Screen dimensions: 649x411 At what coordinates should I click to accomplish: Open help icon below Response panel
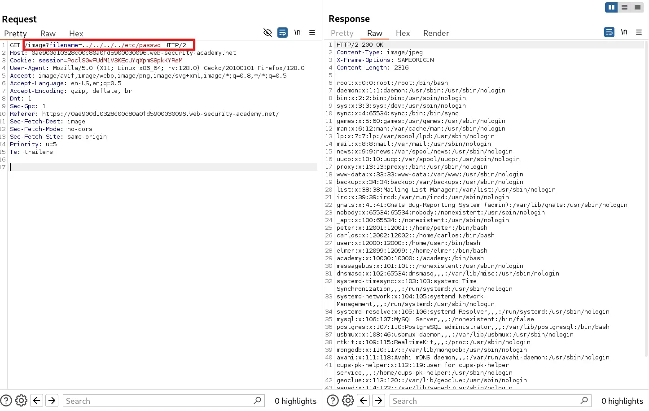pos(333,400)
